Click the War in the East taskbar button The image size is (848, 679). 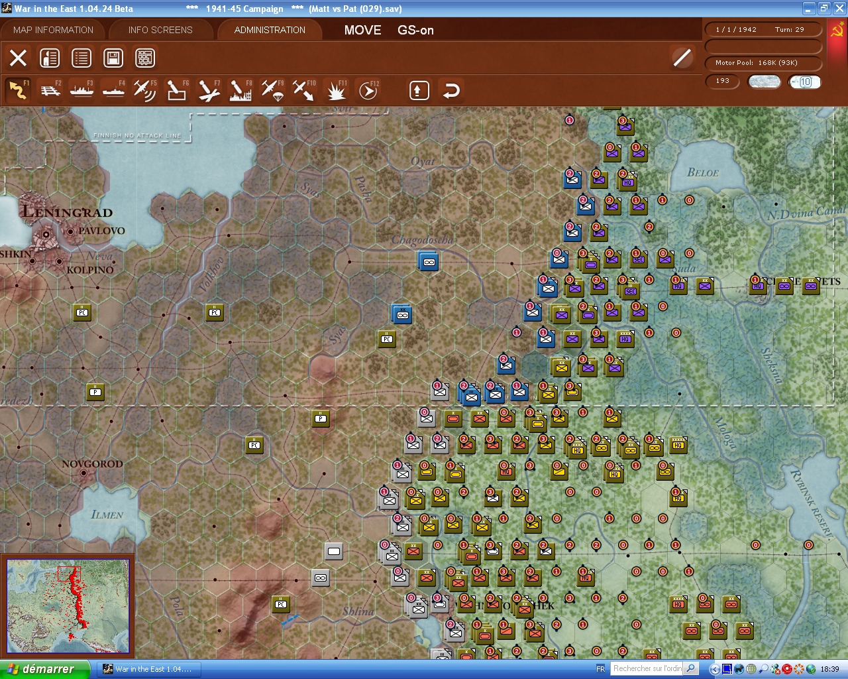(x=148, y=669)
